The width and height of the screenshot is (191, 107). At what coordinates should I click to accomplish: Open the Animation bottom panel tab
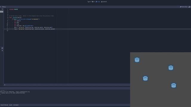16,105
